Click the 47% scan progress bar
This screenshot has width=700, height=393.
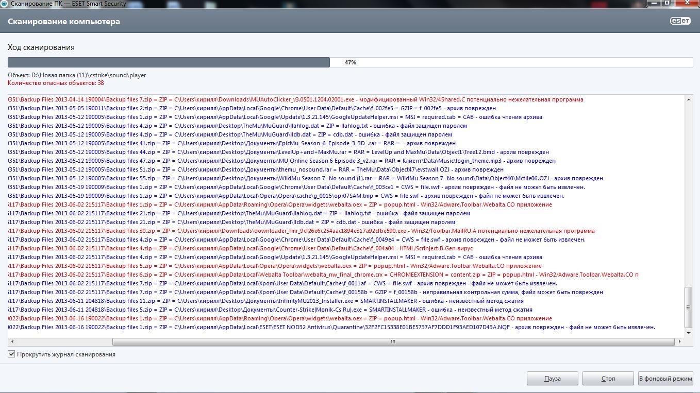click(350, 62)
